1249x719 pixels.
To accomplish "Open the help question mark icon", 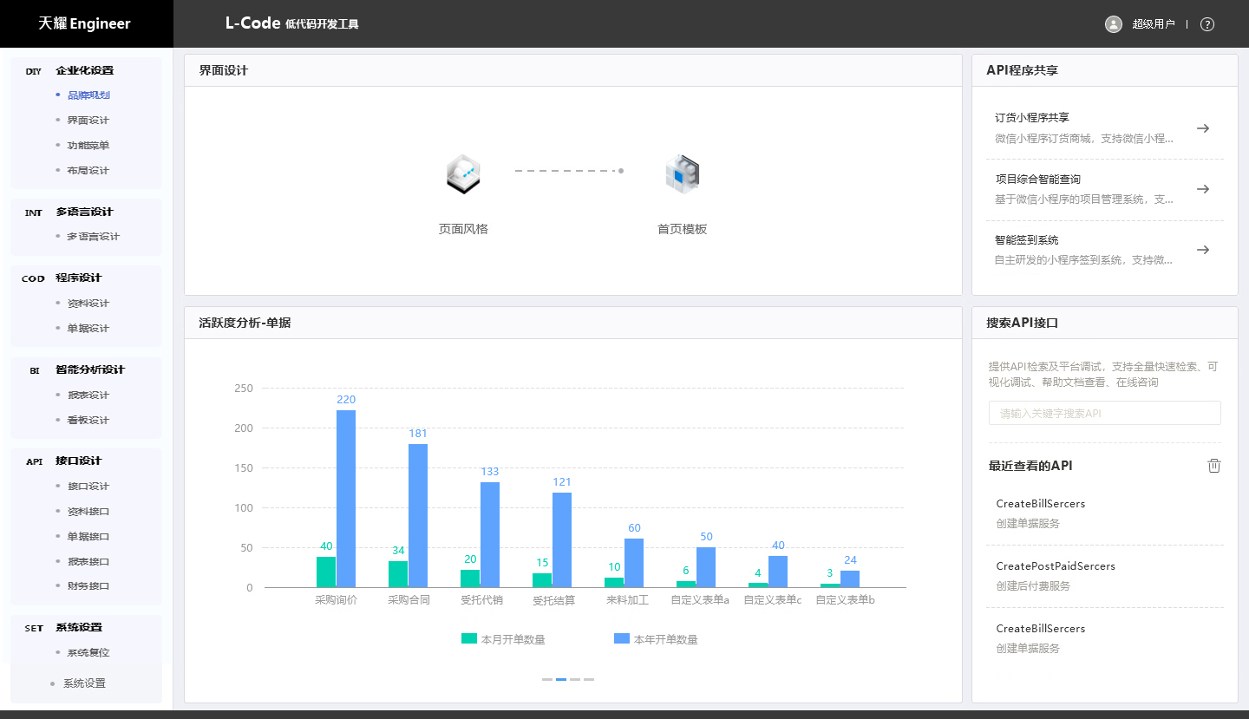I will coord(1206,24).
